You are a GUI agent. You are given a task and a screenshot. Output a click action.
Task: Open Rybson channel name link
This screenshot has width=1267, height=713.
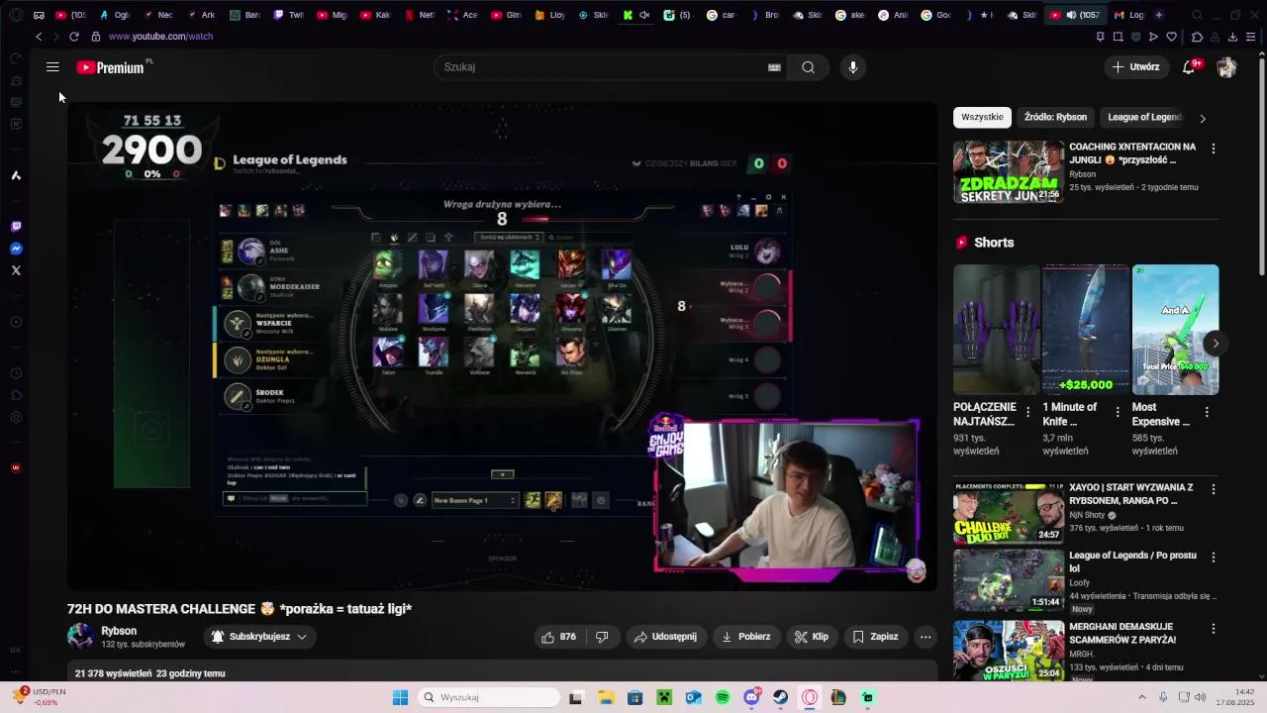119,631
